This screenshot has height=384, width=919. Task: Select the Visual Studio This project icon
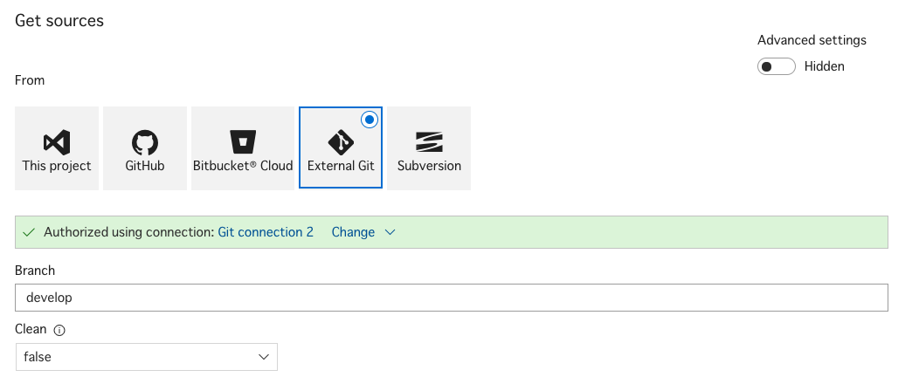[x=57, y=142]
